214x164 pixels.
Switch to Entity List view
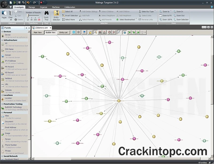(63, 32)
